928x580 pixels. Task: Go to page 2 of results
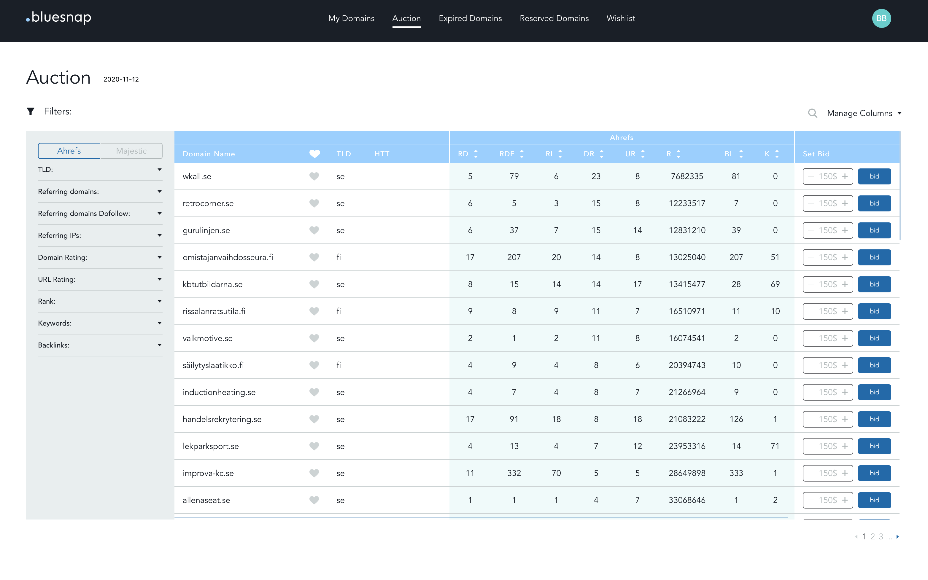point(872,537)
